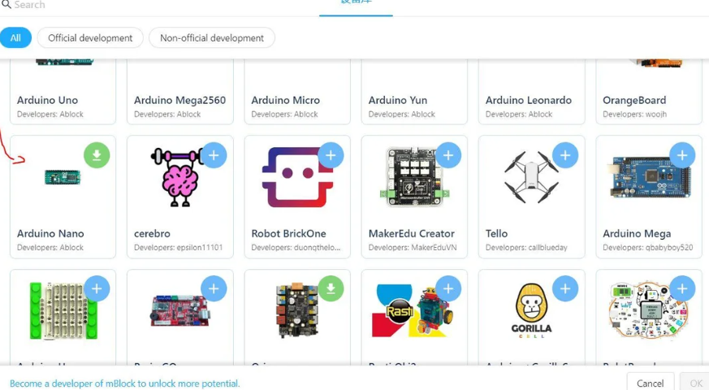Add MakerEdu Creator using plus icon

pos(448,155)
